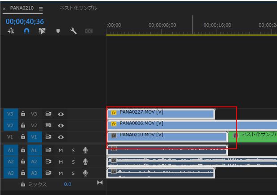Viewport: 277px width, 195px height.
Task: Close the PANA0210 sequence tab
Action: click(x=4, y=8)
